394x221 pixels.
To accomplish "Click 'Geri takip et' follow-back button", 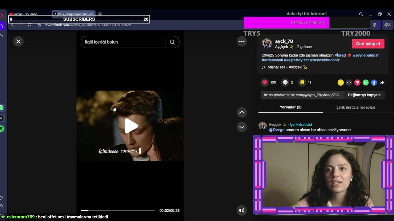I will click(x=368, y=44).
